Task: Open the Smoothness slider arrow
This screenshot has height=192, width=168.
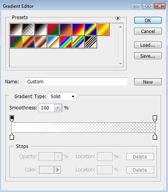Action: [x=58, y=108]
